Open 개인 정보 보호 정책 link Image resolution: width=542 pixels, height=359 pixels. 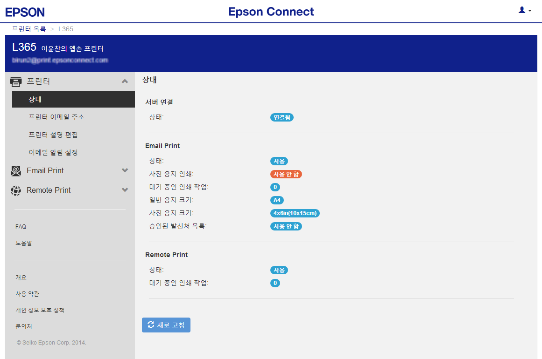[40, 310]
